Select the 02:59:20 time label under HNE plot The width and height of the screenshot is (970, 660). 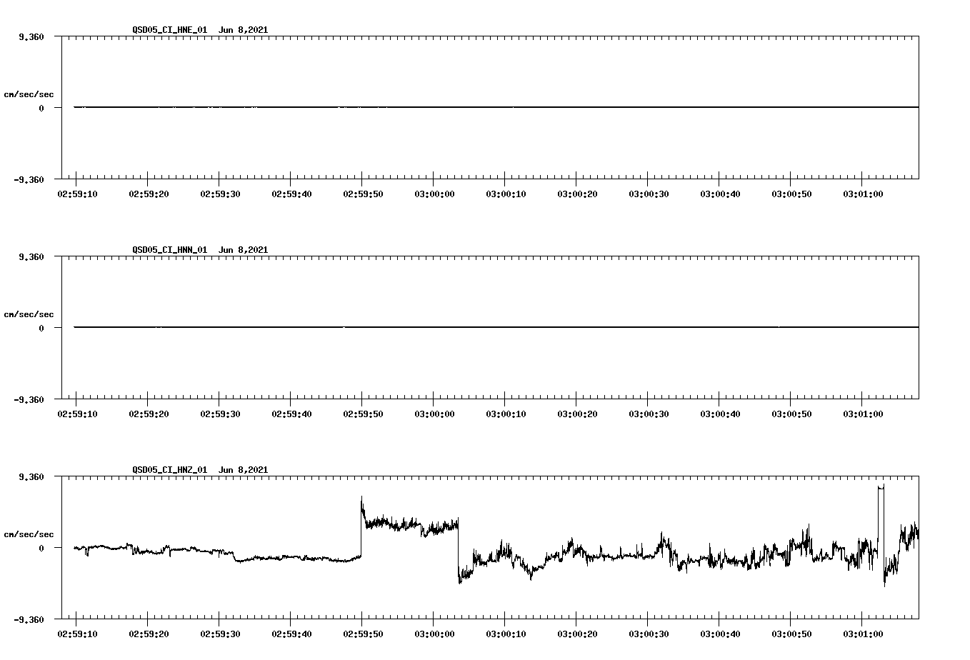(149, 194)
